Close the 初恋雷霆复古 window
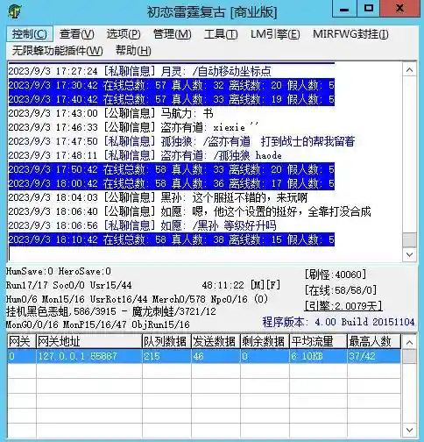 pos(400,9)
